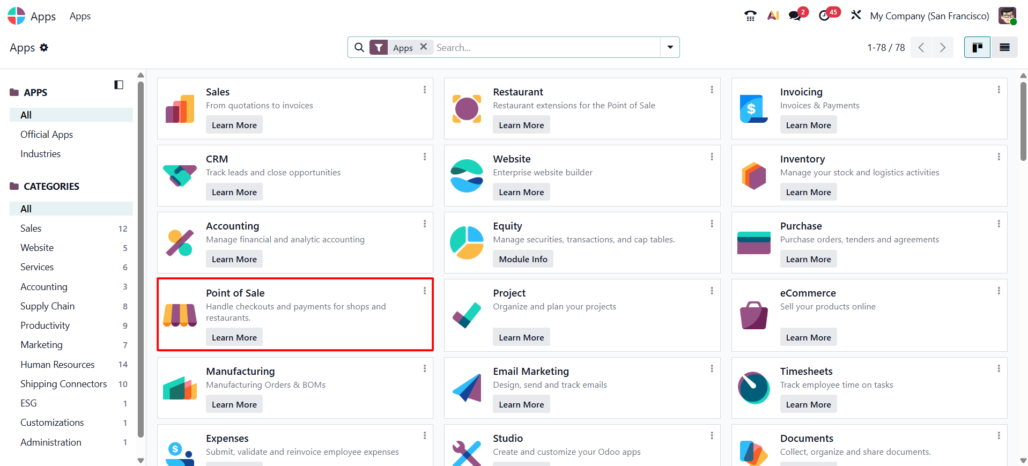The width and height of the screenshot is (1028, 466).
Task: Open the Restaurant card kebab menu
Action: click(x=712, y=90)
